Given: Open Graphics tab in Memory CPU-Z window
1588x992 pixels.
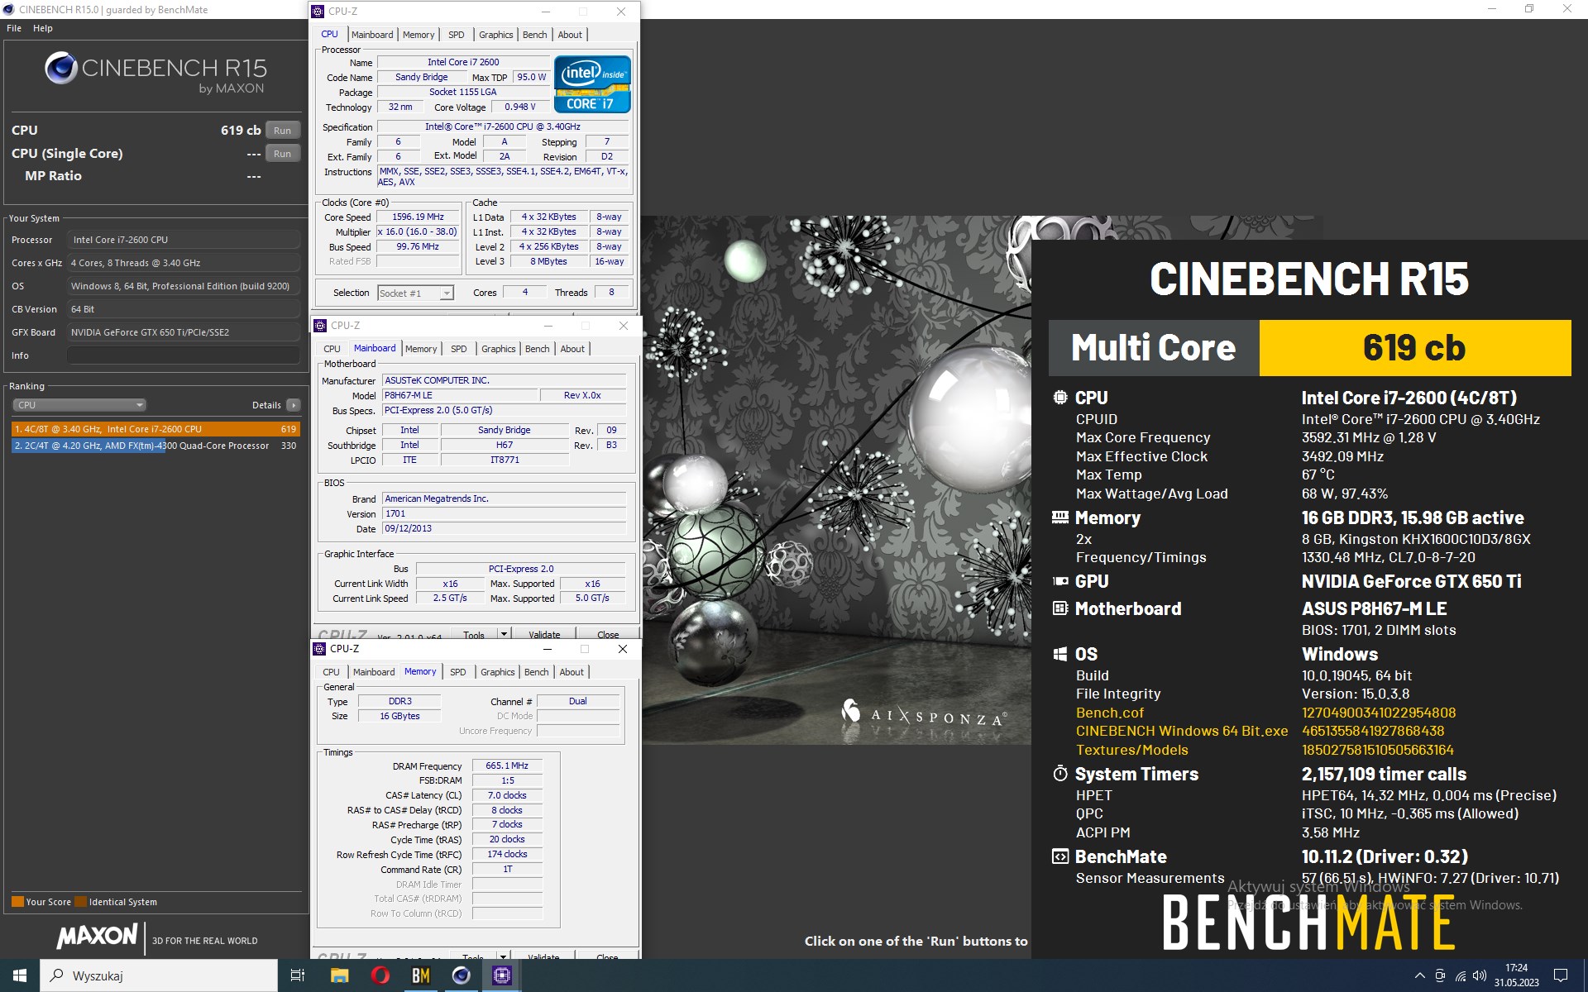Looking at the screenshot, I should [497, 672].
